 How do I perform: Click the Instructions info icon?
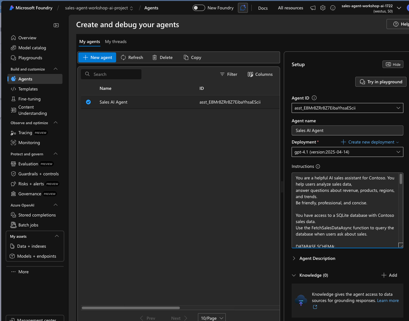pyautogui.click(x=318, y=167)
